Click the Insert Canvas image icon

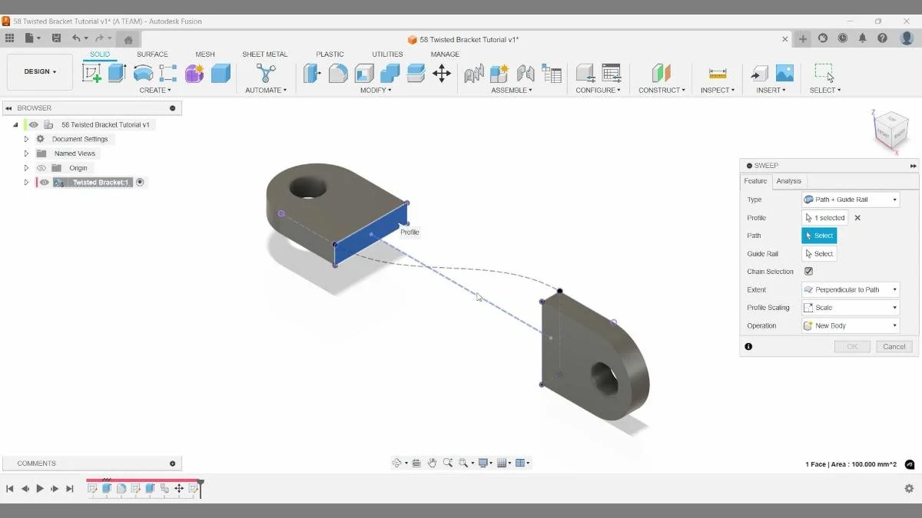pos(784,73)
